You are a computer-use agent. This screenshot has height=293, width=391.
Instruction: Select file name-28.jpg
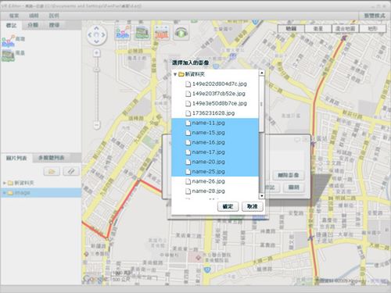[215, 191]
